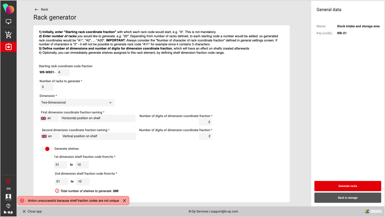Select the red stock intake sidebar icon
The height and width of the screenshot is (217, 385).
(x=8, y=47)
